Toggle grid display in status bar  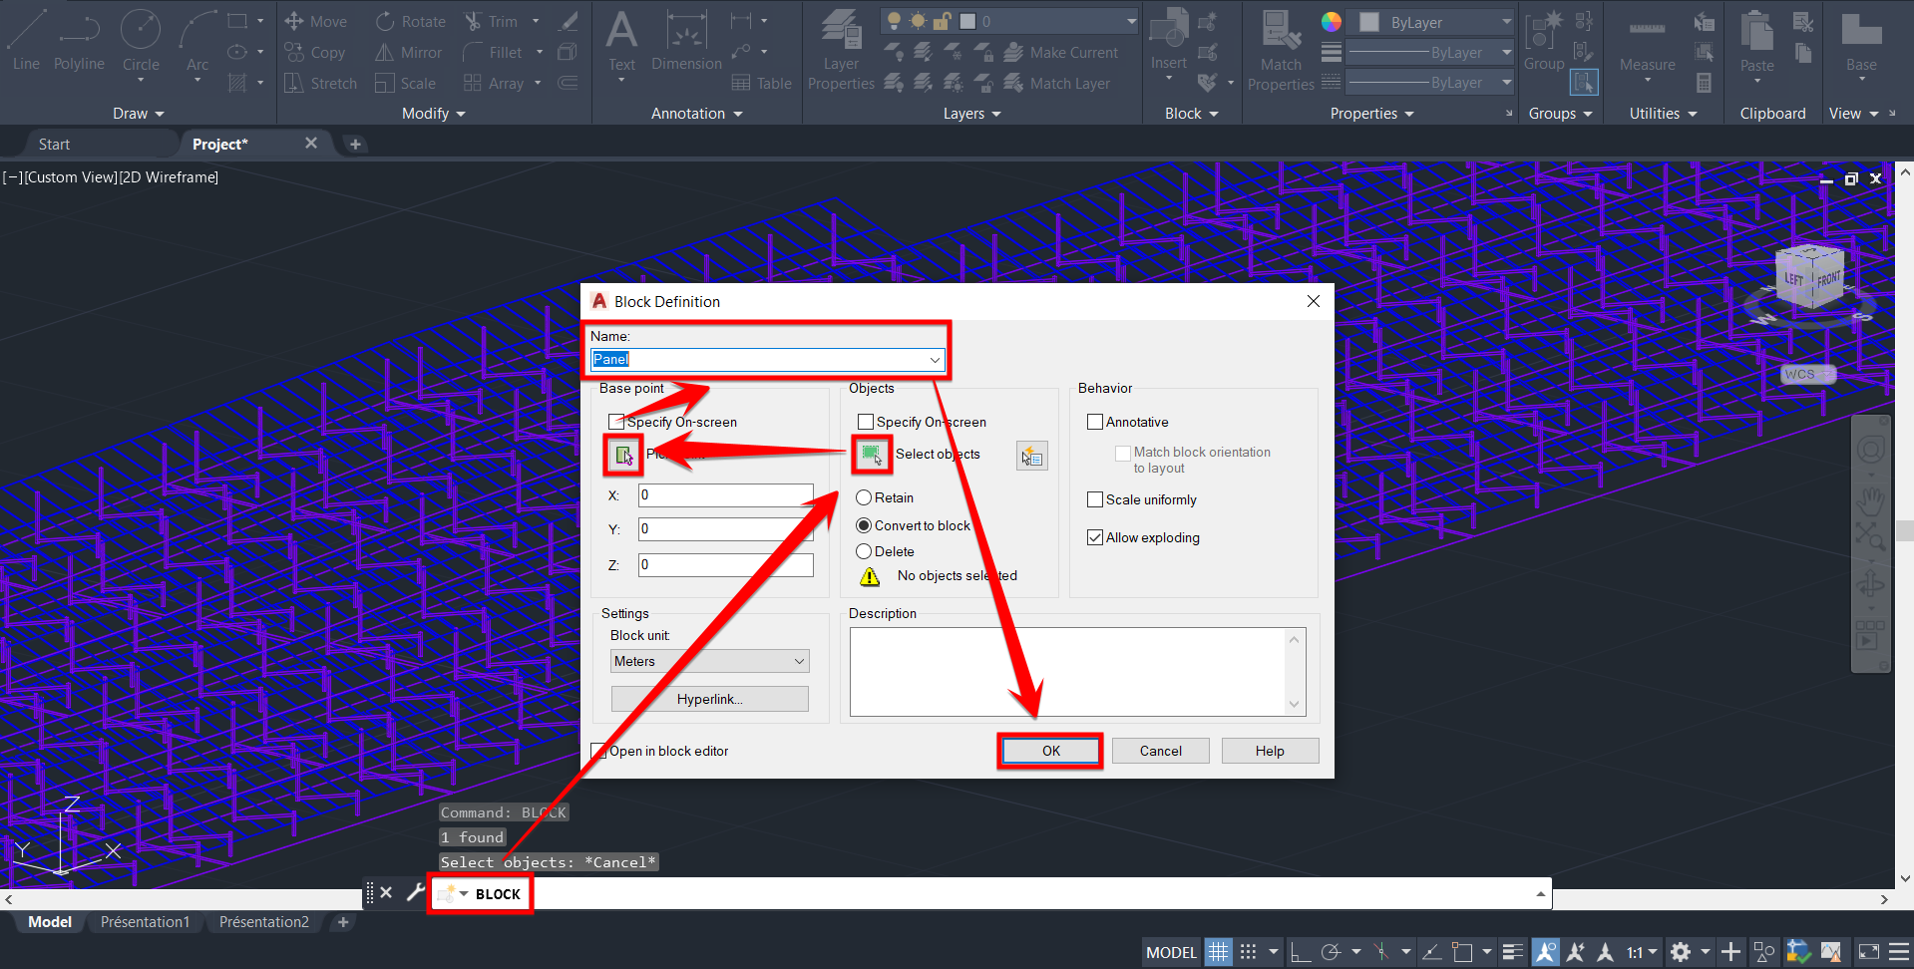pyautogui.click(x=1218, y=952)
